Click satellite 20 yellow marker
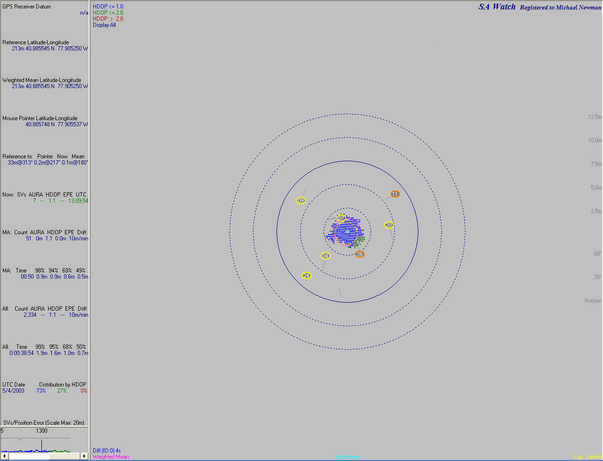 [389, 225]
